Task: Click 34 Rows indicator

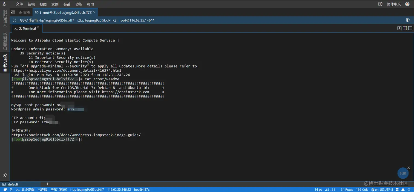Action: 347,190
